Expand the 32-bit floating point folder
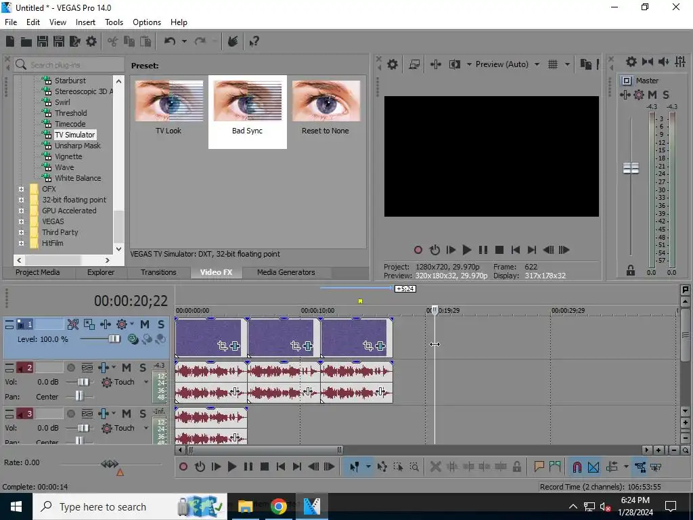Image resolution: width=693 pixels, height=520 pixels. tap(21, 200)
